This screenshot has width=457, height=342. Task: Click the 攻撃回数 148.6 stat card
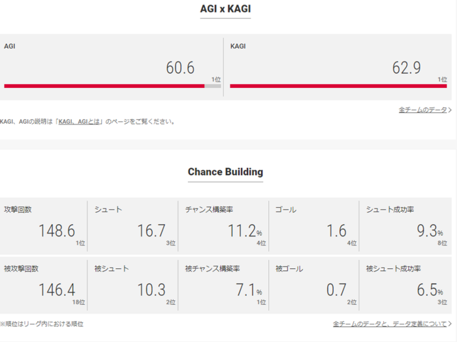tap(44, 225)
